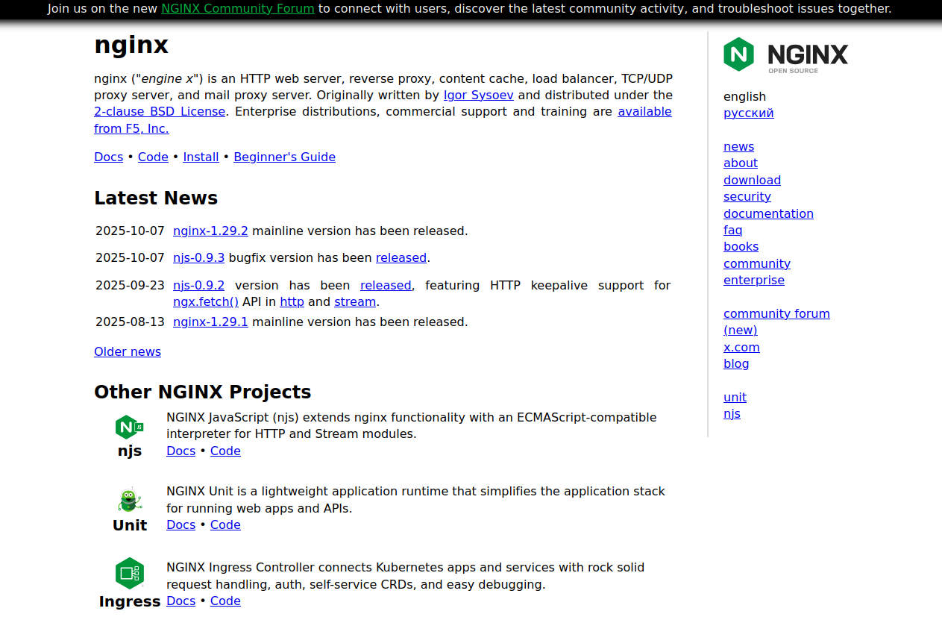
Task: Open the nginx-1.29.2 release link
Action: [x=210, y=231]
